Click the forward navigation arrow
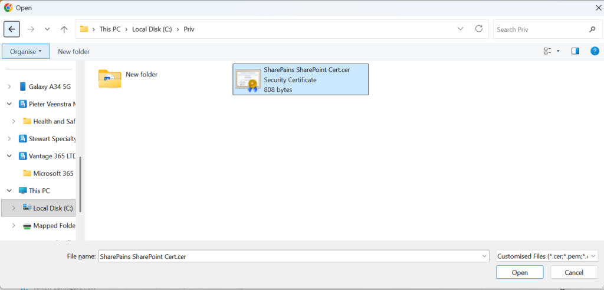The width and height of the screenshot is (604, 290). pos(31,29)
